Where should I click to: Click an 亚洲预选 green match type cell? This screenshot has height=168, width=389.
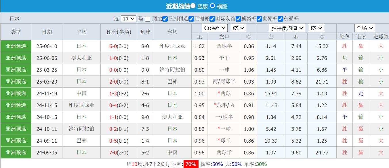pyautogui.click(x=16, y=46)
